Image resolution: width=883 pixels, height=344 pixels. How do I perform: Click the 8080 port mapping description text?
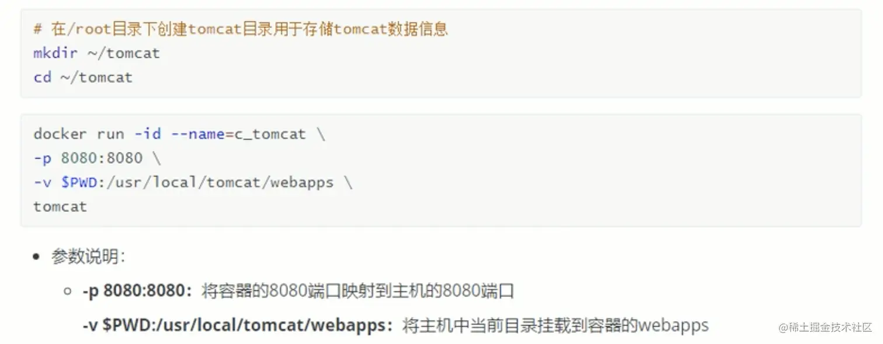[357, 291]
